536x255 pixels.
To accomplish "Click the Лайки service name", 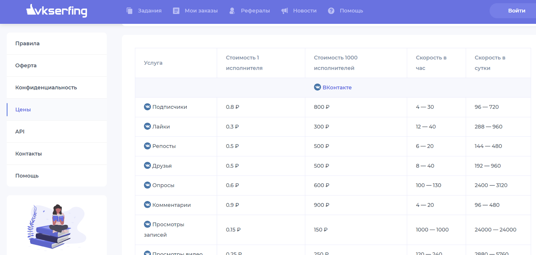I will 161,127.
